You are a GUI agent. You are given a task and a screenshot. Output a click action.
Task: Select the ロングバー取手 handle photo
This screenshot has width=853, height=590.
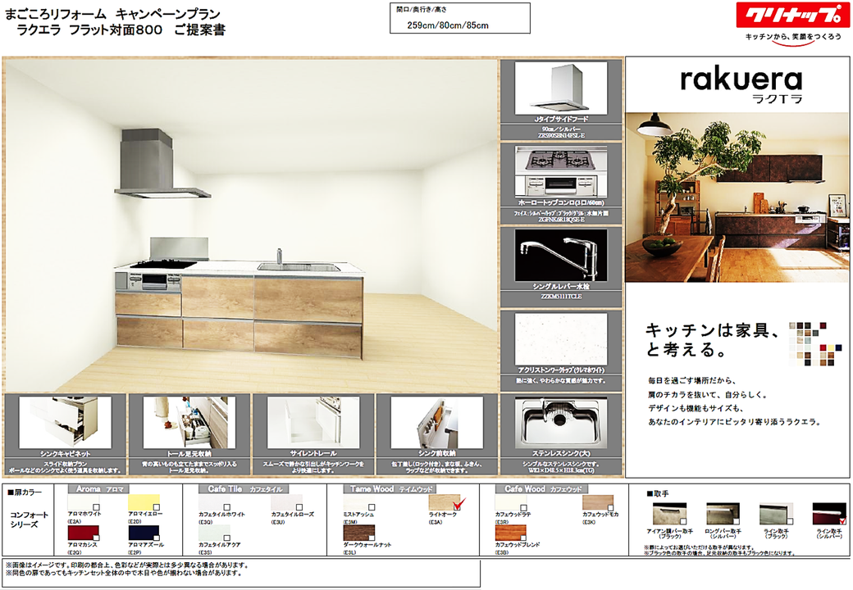click(723, 514)
